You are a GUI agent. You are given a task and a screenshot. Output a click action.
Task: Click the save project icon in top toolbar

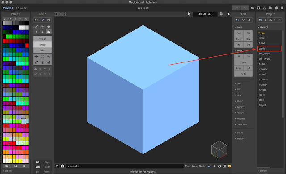click(x=258, y=8)
